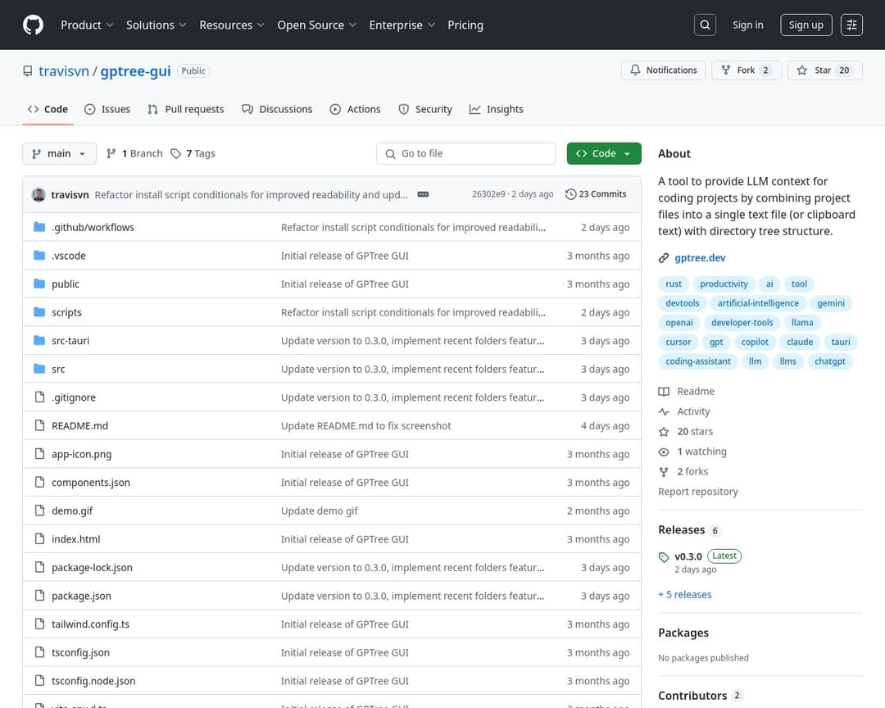Image resolution: width=885 pixels, height=708 pixels.
Task: Switch to the Security tab
Action: point(425,109)
